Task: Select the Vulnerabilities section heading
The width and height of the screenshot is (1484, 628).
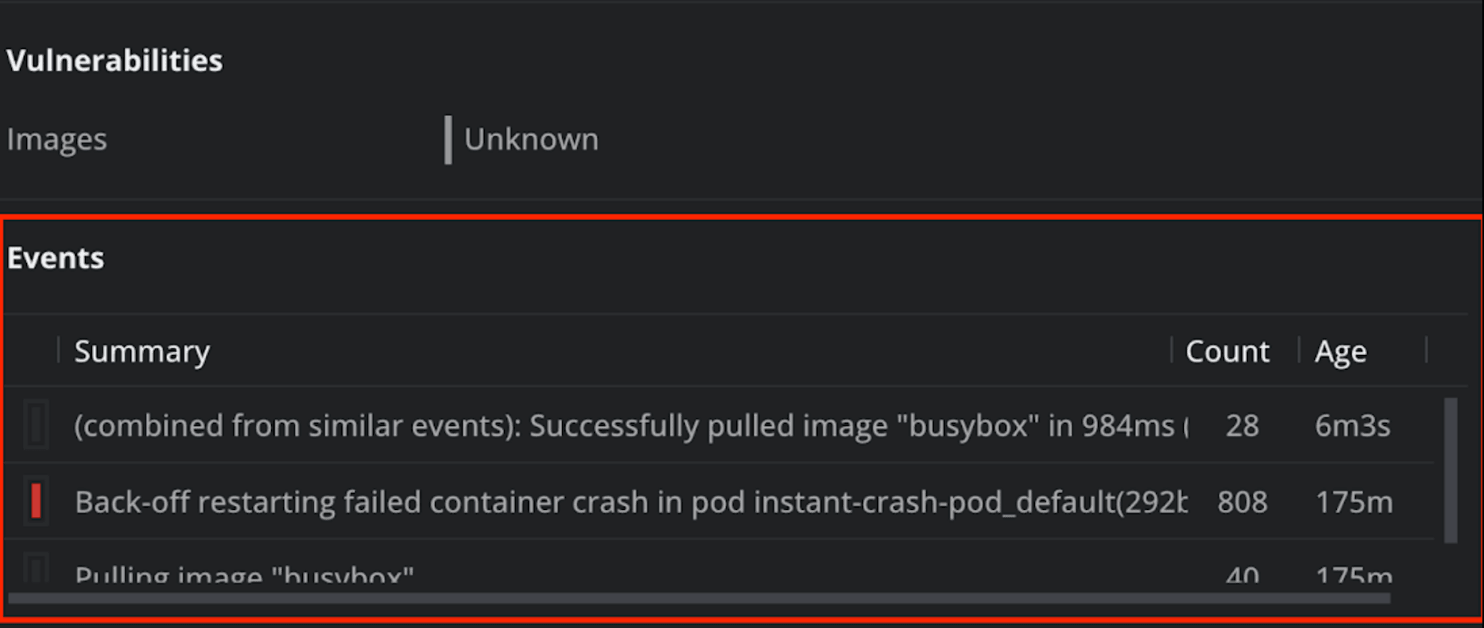Action: (x=115, y=60)
